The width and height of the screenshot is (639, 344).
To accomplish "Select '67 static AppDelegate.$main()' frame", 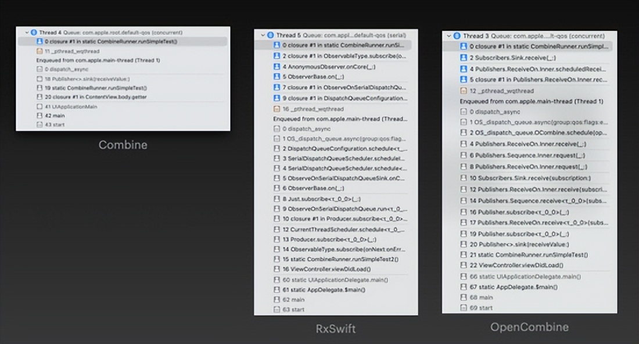I will (527, 287).
